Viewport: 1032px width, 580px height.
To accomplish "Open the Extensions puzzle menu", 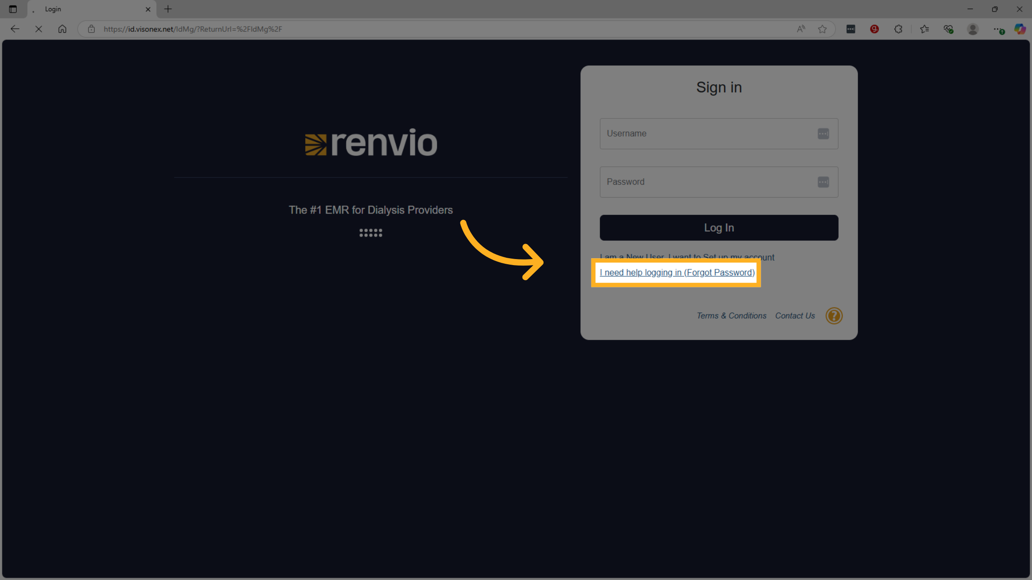I will (x=898, y=29).
